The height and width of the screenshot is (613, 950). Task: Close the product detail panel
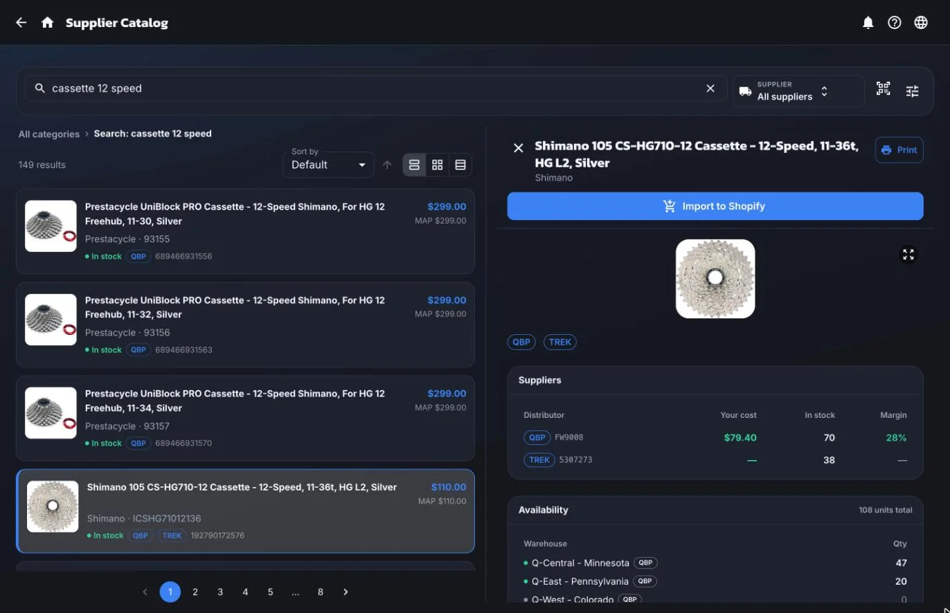518,148
